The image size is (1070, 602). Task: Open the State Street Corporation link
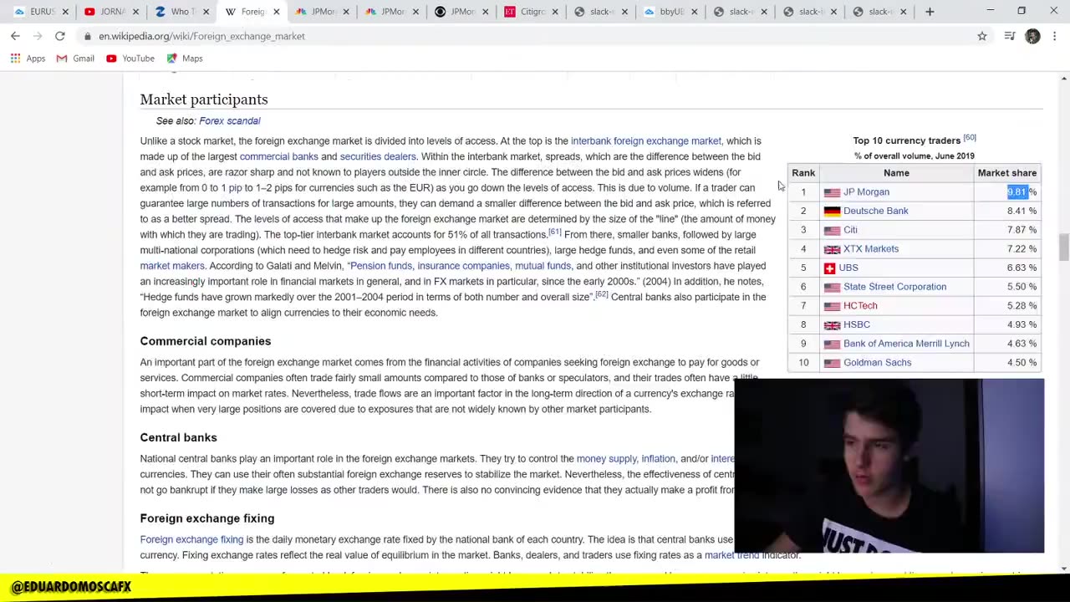point(894,287)
